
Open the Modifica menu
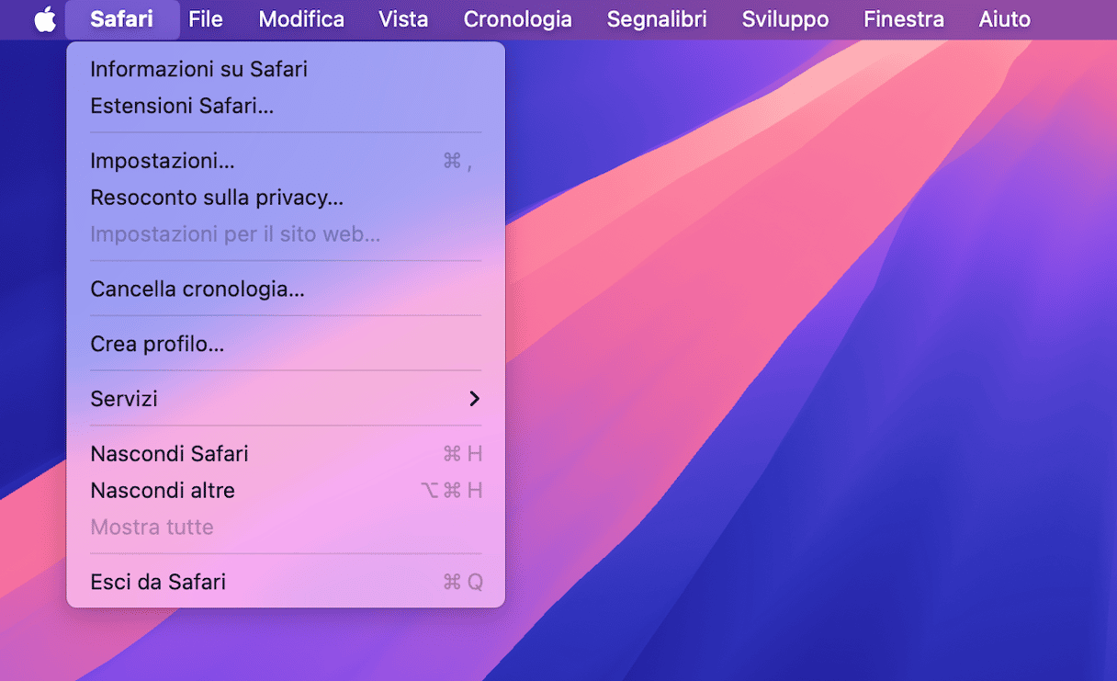coord(301,19)
